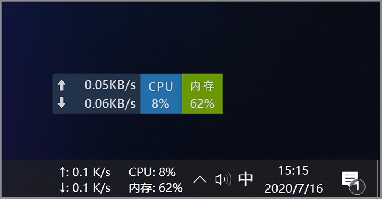382x199 pixels.
Task: Open the volume speaker icon
Action: (x=223, y=179)
